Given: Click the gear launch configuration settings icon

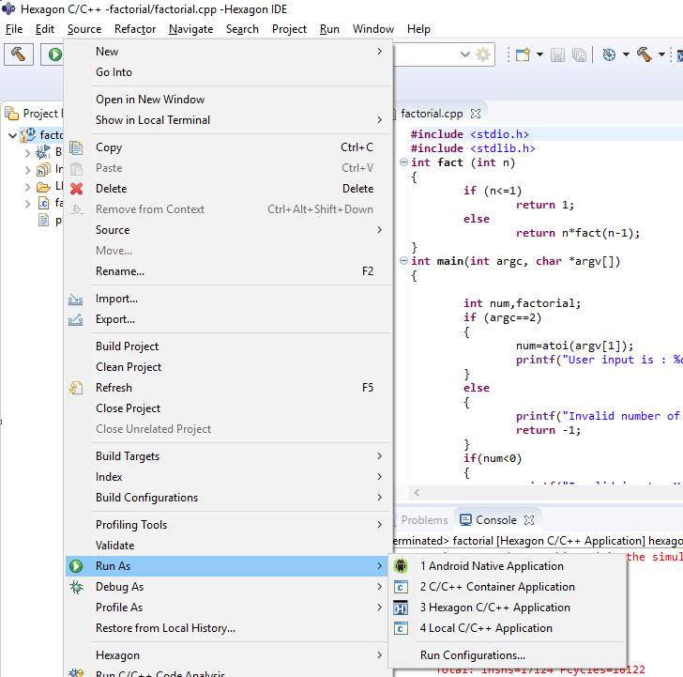Looking at the screenshot, I should tap(482, 54).
